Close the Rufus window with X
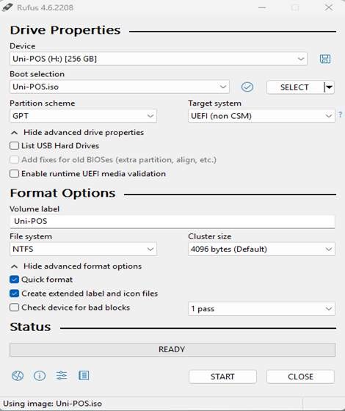The height and width of the screenshot is (411, 345). (329, 7)
